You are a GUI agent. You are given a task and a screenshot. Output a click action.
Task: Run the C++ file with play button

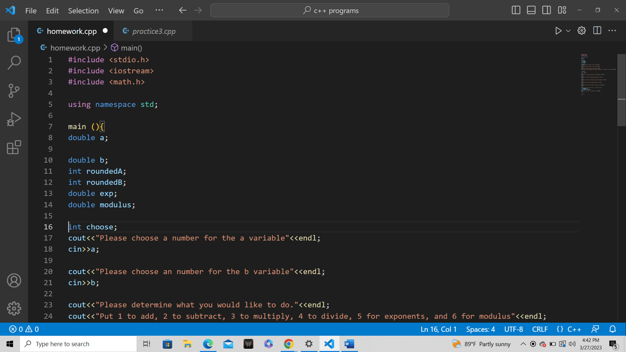(x=558, y=31)
